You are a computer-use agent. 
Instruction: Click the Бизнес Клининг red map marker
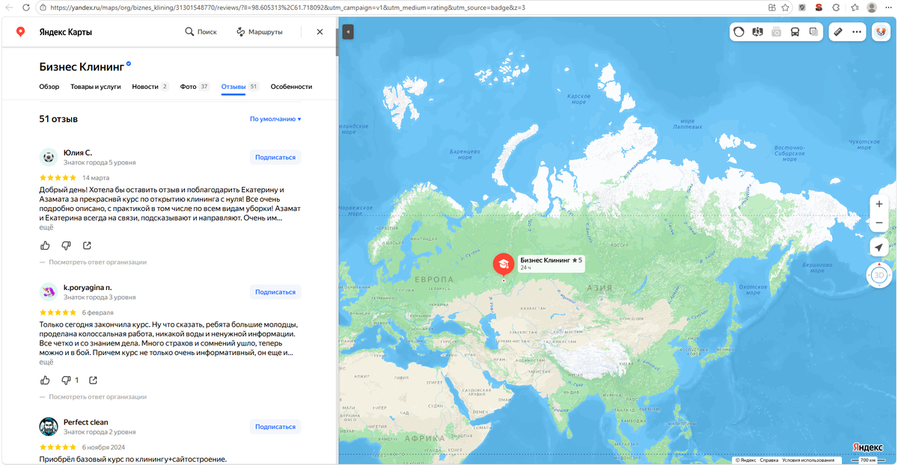504,265
